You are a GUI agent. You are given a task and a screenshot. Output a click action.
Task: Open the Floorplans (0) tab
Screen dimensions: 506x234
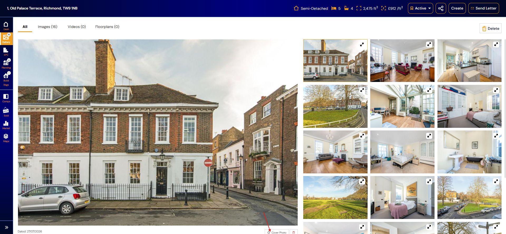pos(107,27)
